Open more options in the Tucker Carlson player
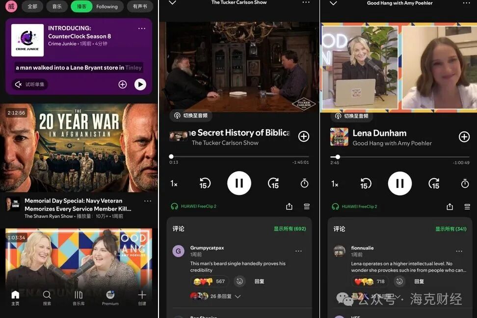This screenshot has width=477, height=318. click(x=306, y=2)
